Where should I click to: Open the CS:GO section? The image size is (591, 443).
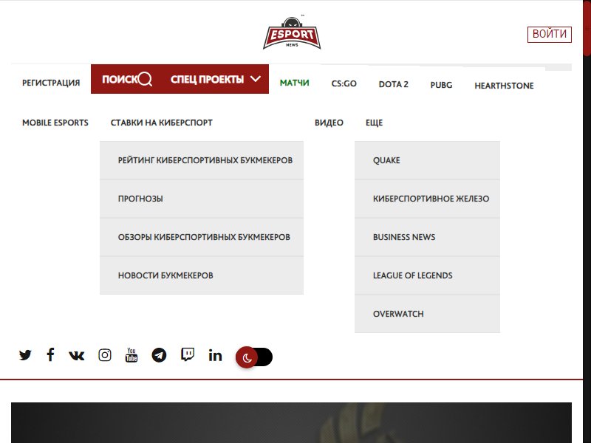click(x=344, y=83)
